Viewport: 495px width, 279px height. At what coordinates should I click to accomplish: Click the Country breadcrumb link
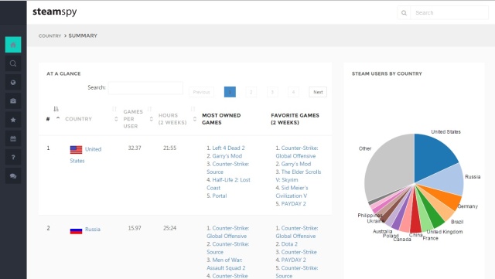[x=49, y=36]
